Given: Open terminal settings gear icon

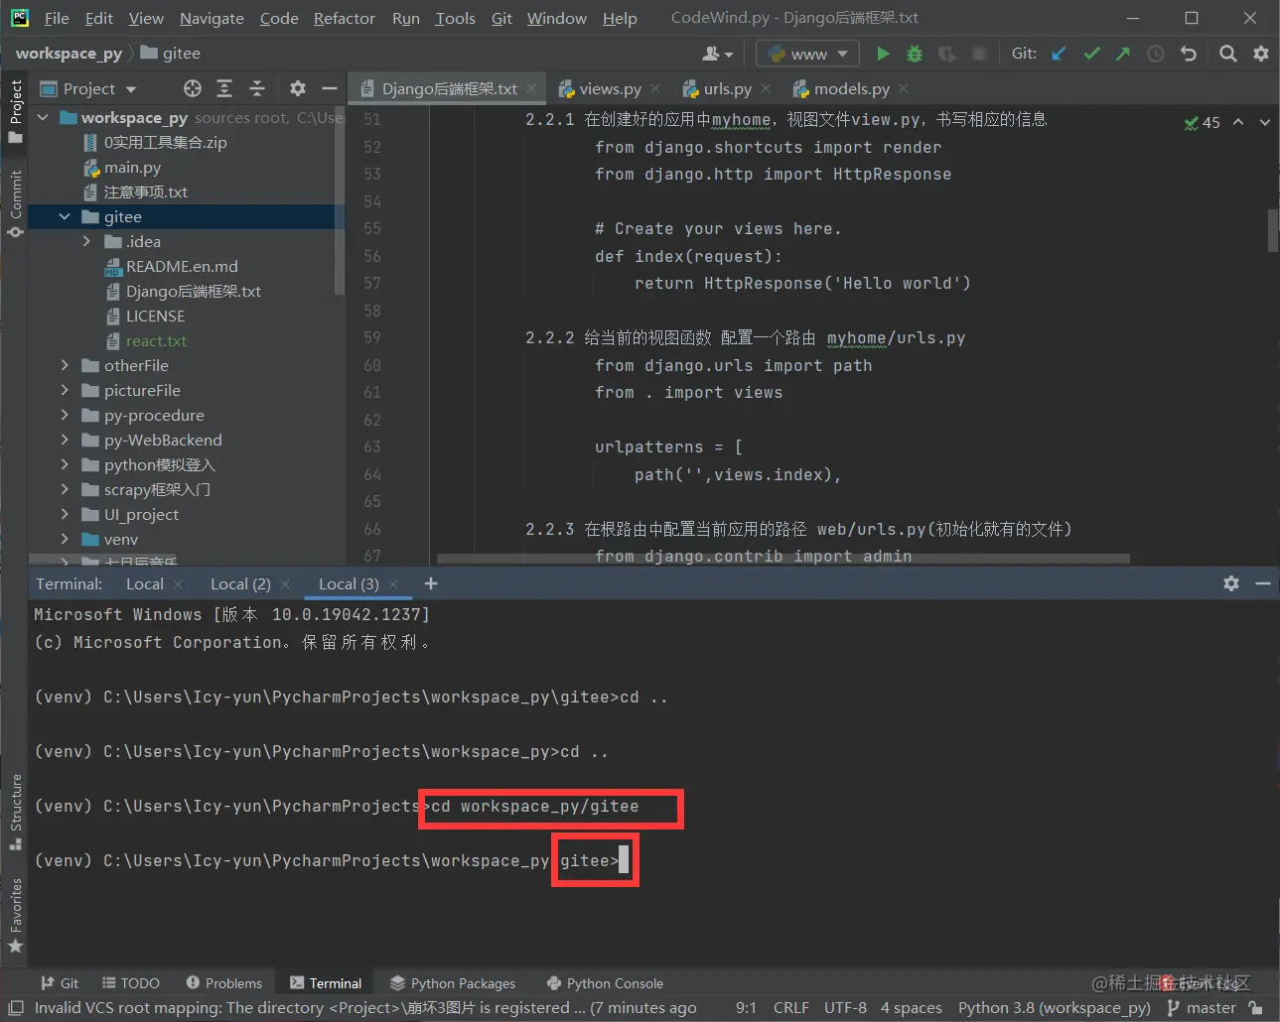Looking at the screenshot, I should coord(1231,583).
